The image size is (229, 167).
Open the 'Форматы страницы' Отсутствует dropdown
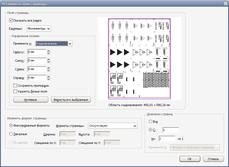coord(113,126)
